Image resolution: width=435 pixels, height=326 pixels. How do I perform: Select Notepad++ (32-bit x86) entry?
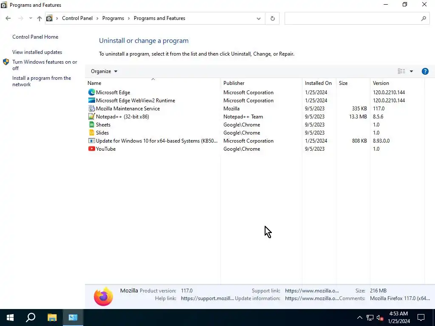pos(255,116)
